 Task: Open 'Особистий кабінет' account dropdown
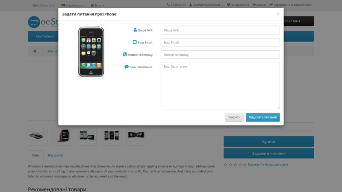pos(206,5)
